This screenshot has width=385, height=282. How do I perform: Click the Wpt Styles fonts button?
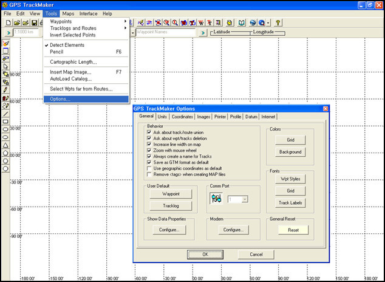tap(290, 179)
